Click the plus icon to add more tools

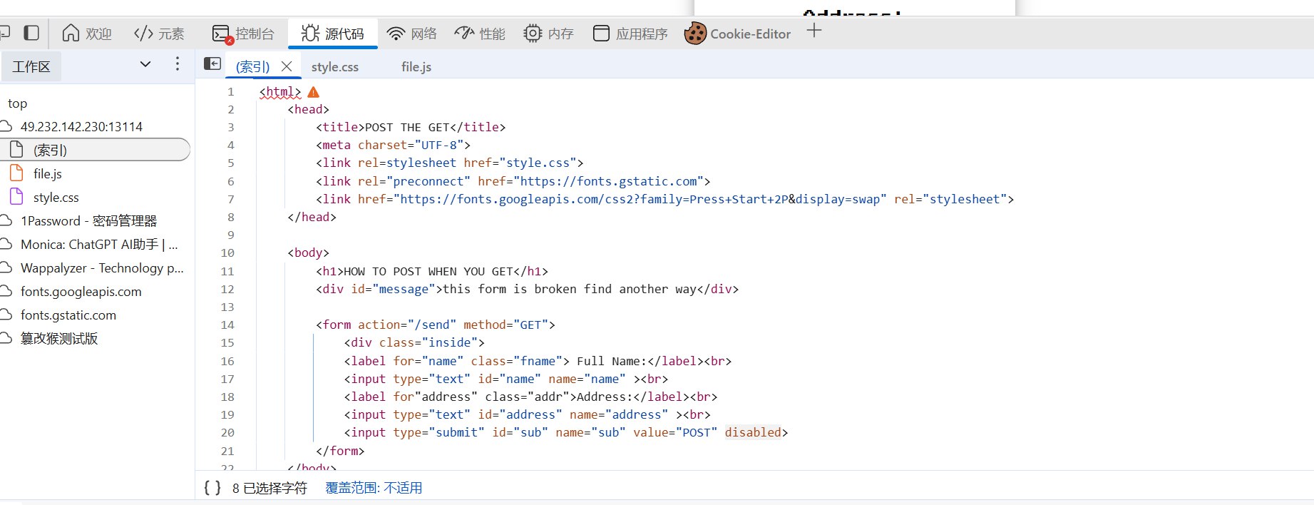pos(814,31)
